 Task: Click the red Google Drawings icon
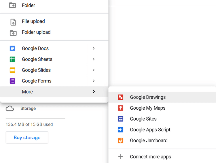[121, 97]
